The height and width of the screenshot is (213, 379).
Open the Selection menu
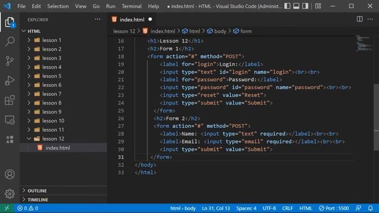click(58, 7)
